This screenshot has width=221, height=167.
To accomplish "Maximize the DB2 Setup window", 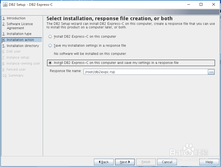I will click(x=201, y=4).
